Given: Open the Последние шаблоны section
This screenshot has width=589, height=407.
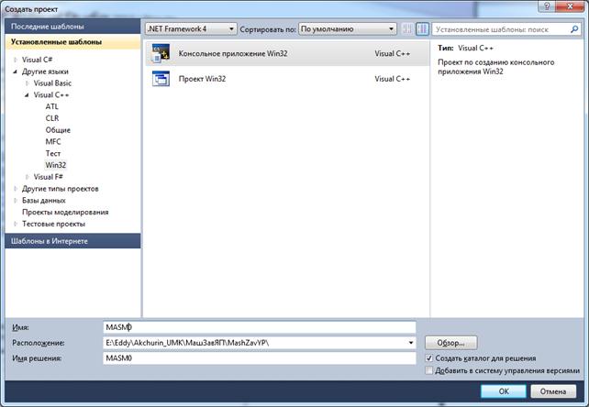Looking at the screenshot, I should [72, 27].
